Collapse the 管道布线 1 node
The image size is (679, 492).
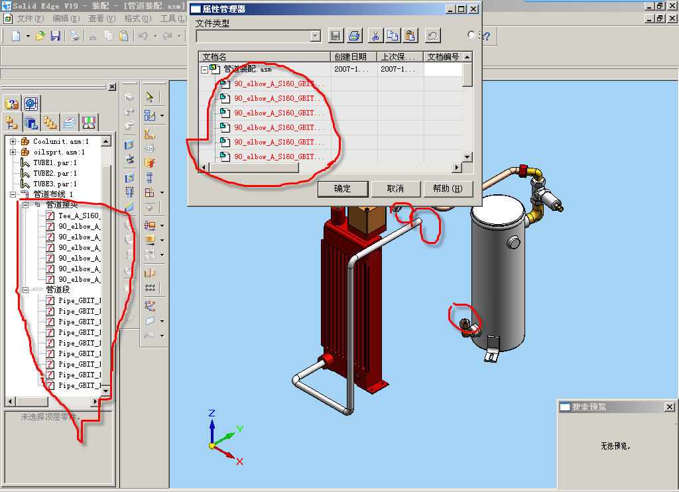pos(13,194)
